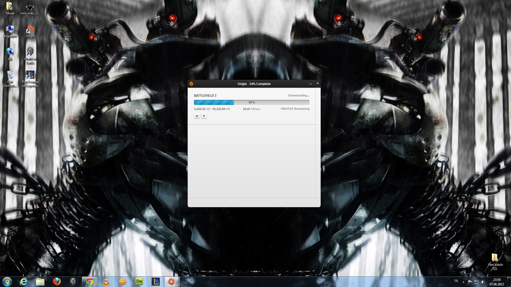Viewport: 511px width, 287px height.
Task: Close the Origin download window
Action: point(317,83)
